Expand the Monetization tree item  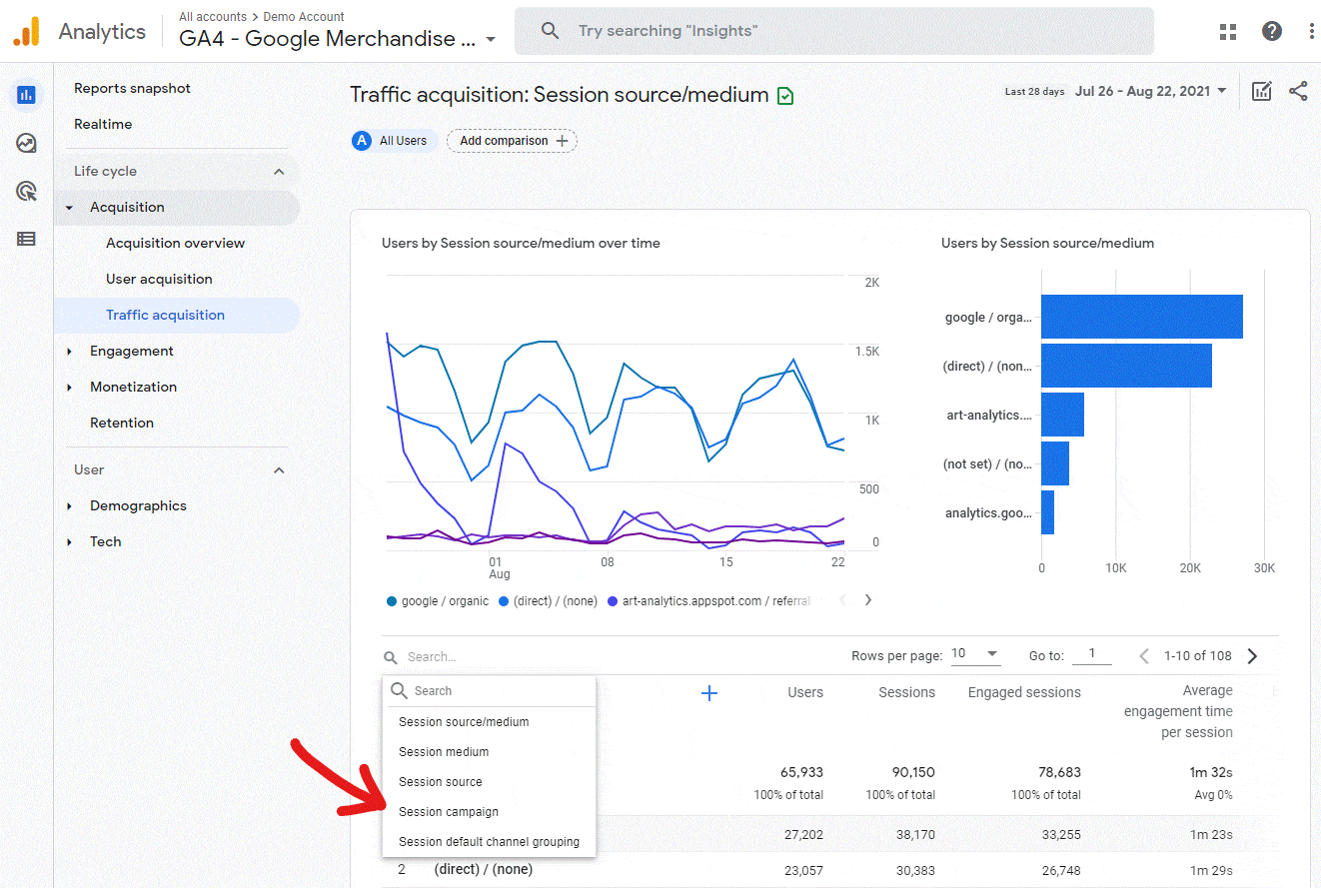pyautogui.click(x=69, y=388)
